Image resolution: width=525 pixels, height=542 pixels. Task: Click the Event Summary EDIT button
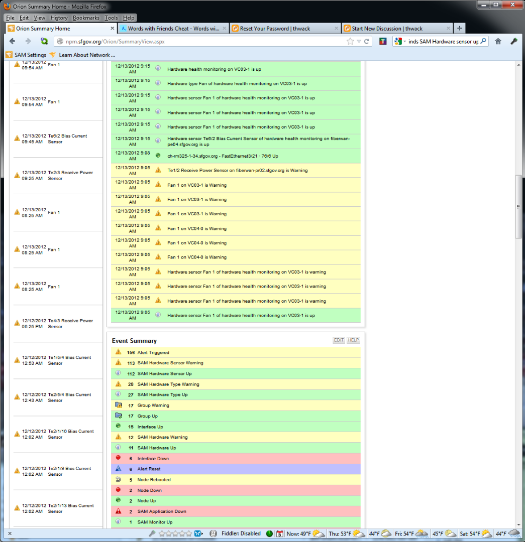(339, 340)
